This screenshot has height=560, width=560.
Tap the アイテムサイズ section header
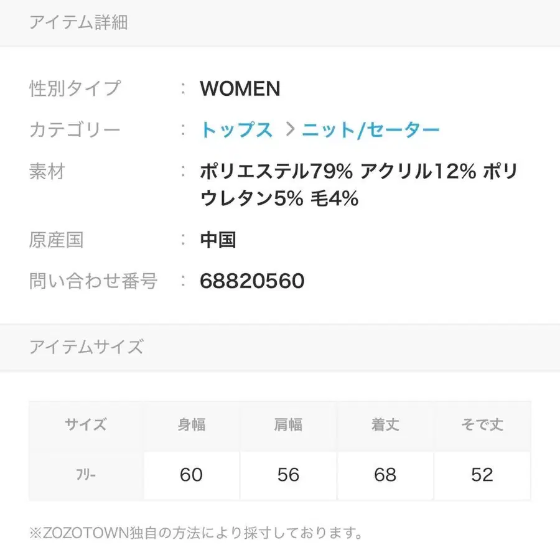tap(86, 347)
